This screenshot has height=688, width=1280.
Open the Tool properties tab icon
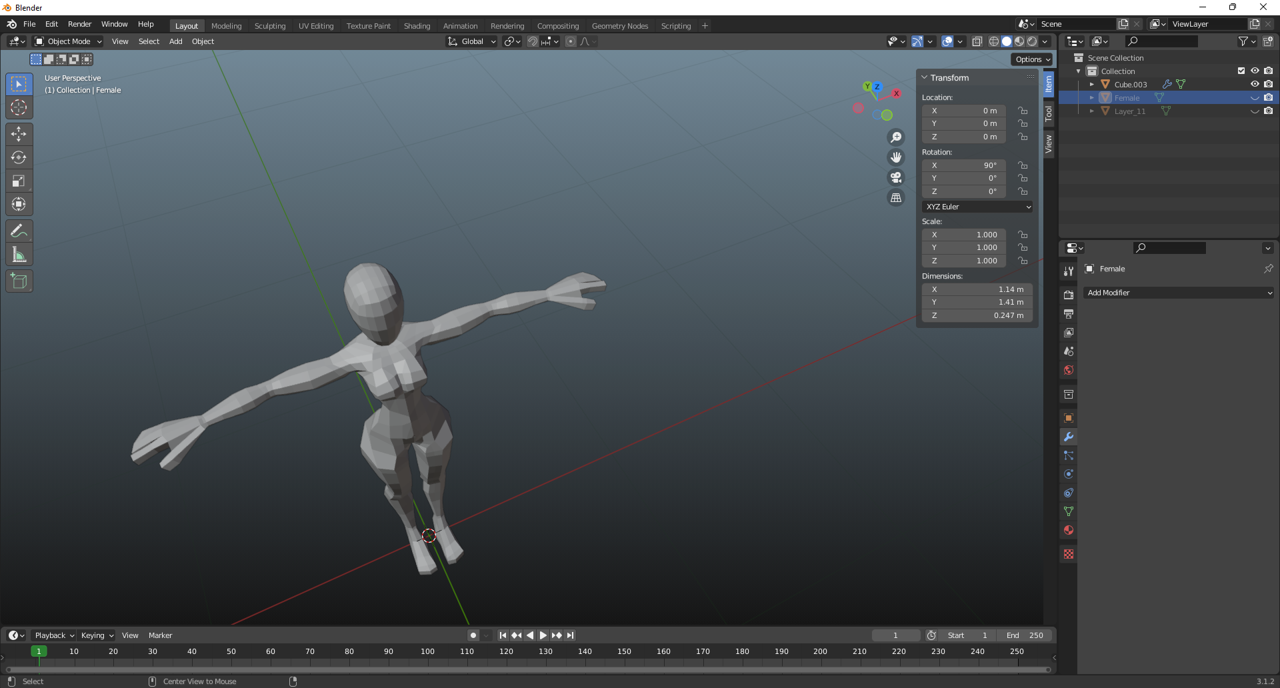click(1069, 271)
